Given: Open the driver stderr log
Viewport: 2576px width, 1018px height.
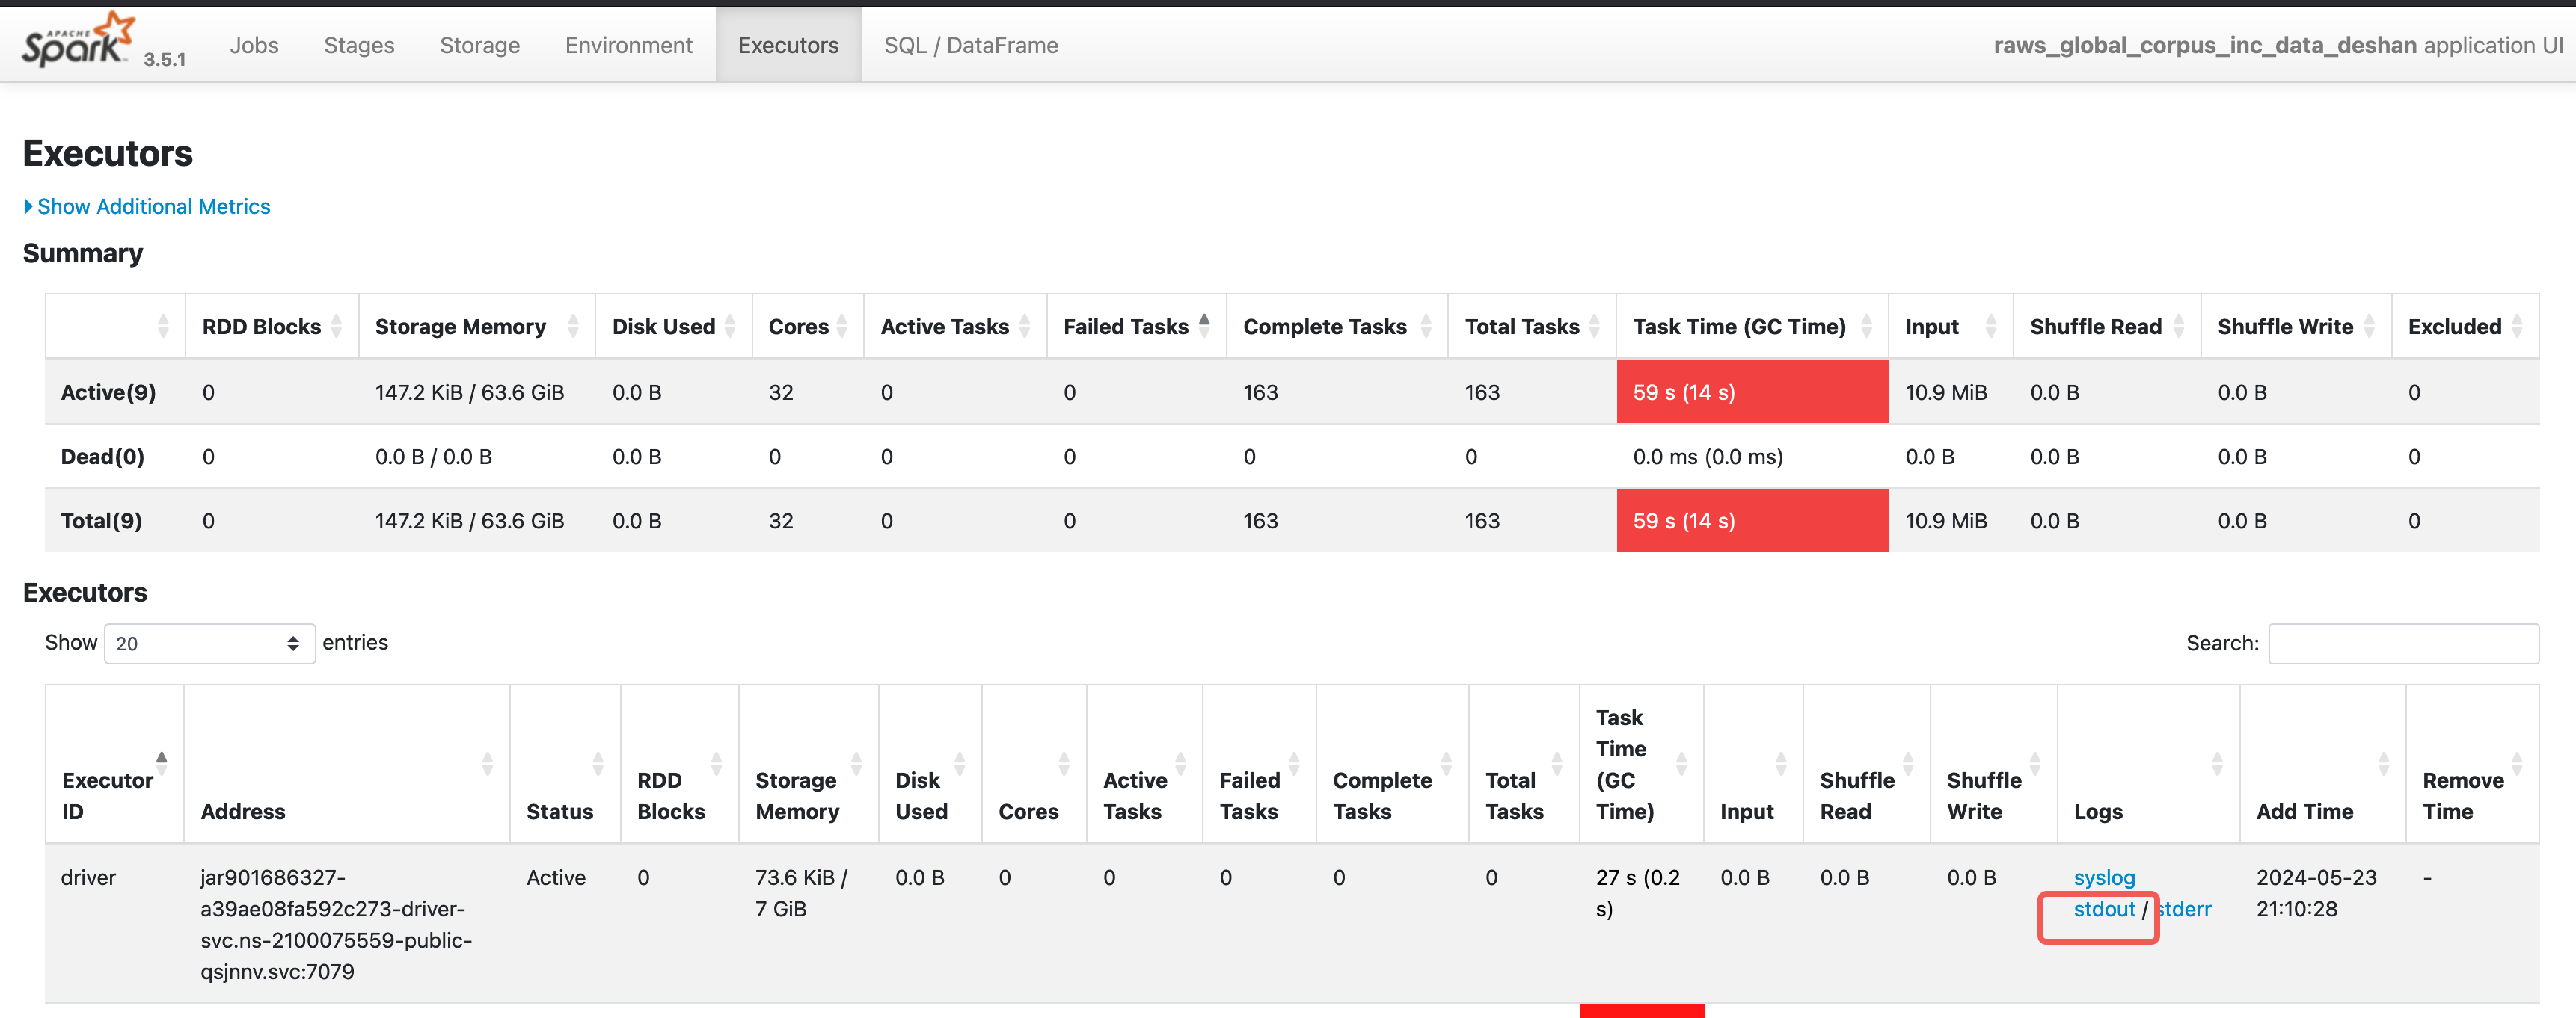Looking at the screenshot, I should [2183, 909].
